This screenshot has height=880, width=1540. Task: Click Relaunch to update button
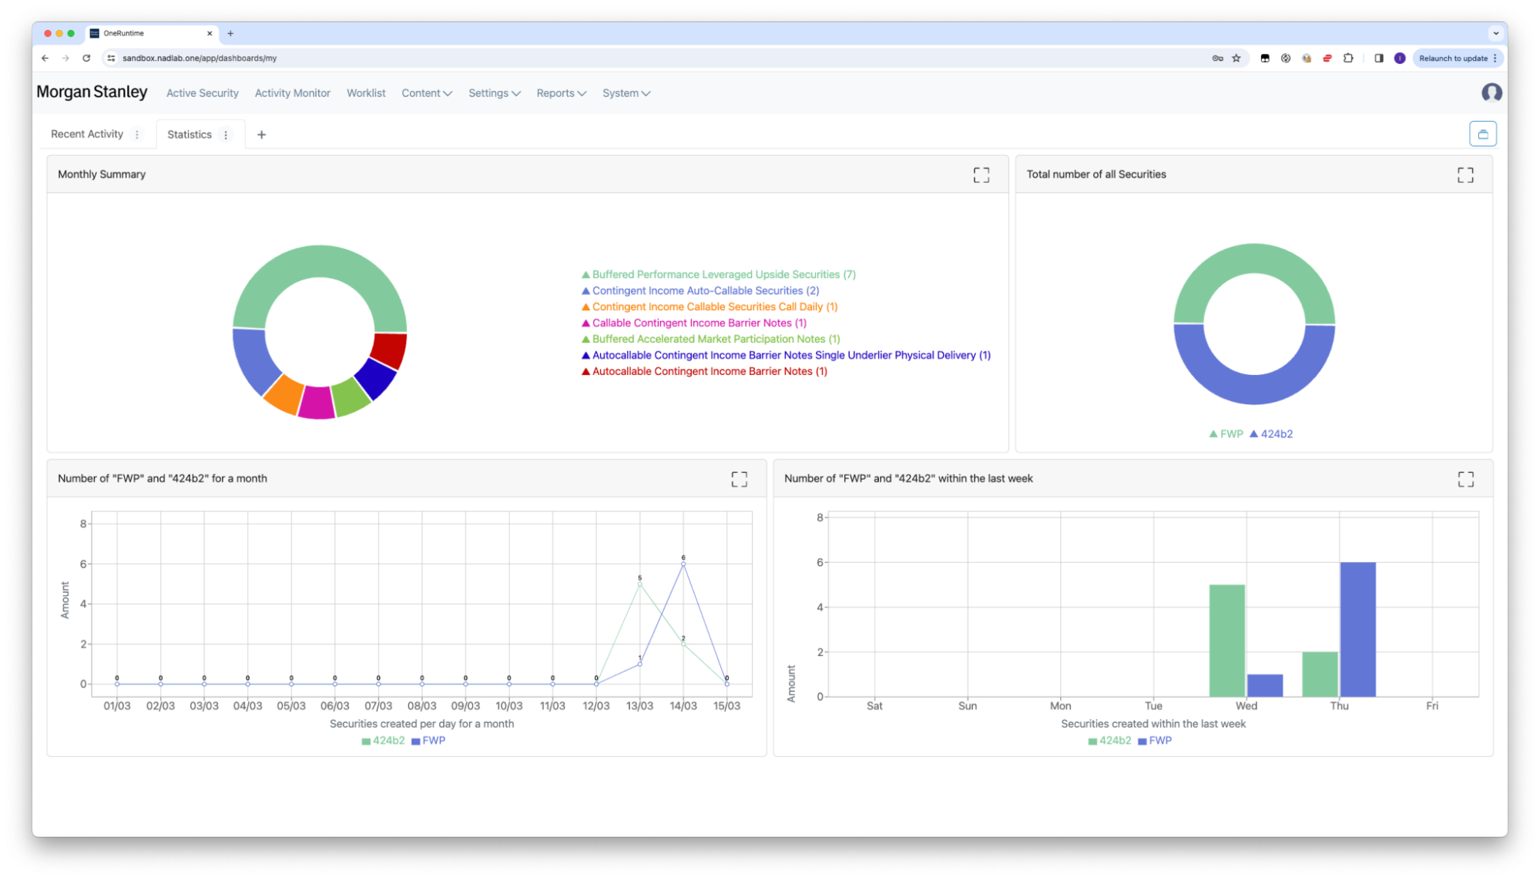[x=1452, y=58]
